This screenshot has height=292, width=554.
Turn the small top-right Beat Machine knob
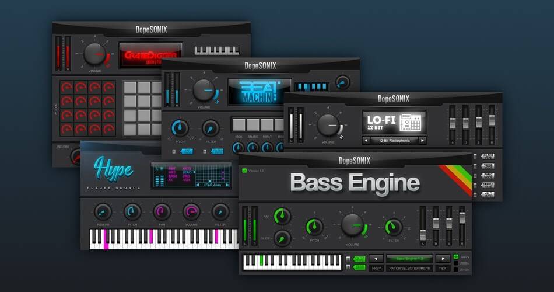point(342,82)
